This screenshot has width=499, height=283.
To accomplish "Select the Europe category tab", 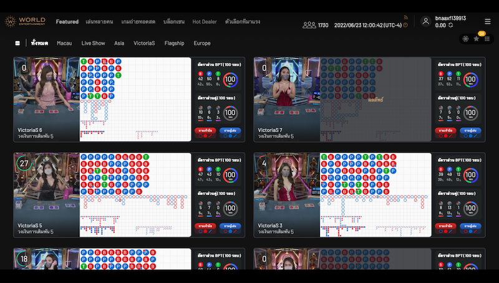I will point(202,43).
